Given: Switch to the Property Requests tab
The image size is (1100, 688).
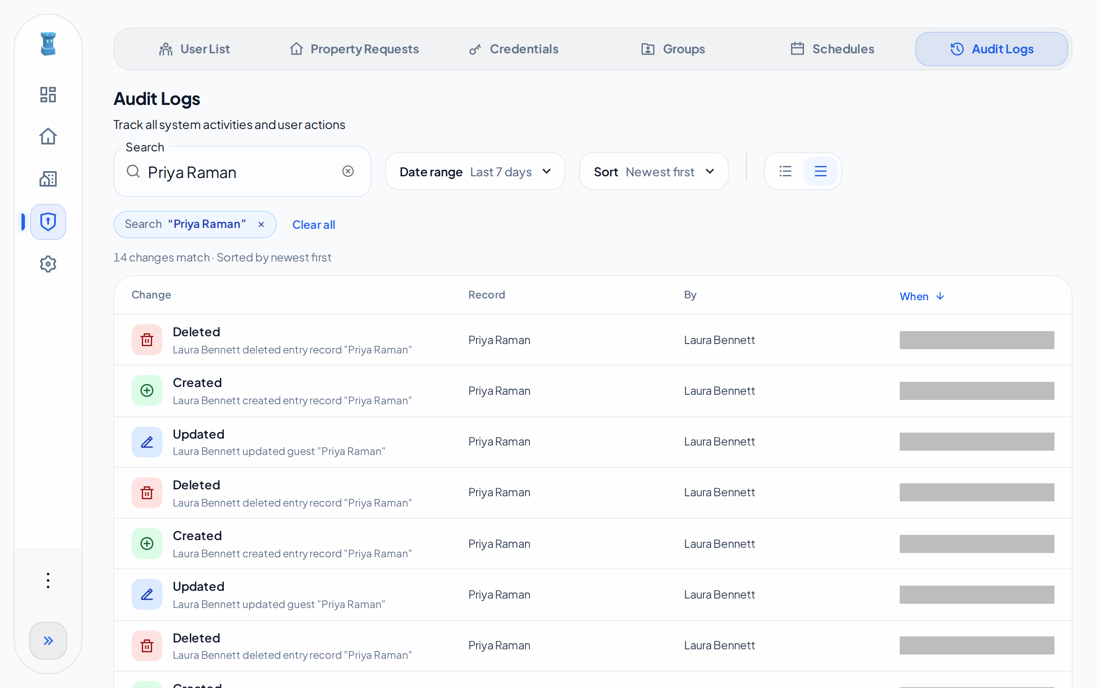Looking at the screenshot, I should coord(354,49).
